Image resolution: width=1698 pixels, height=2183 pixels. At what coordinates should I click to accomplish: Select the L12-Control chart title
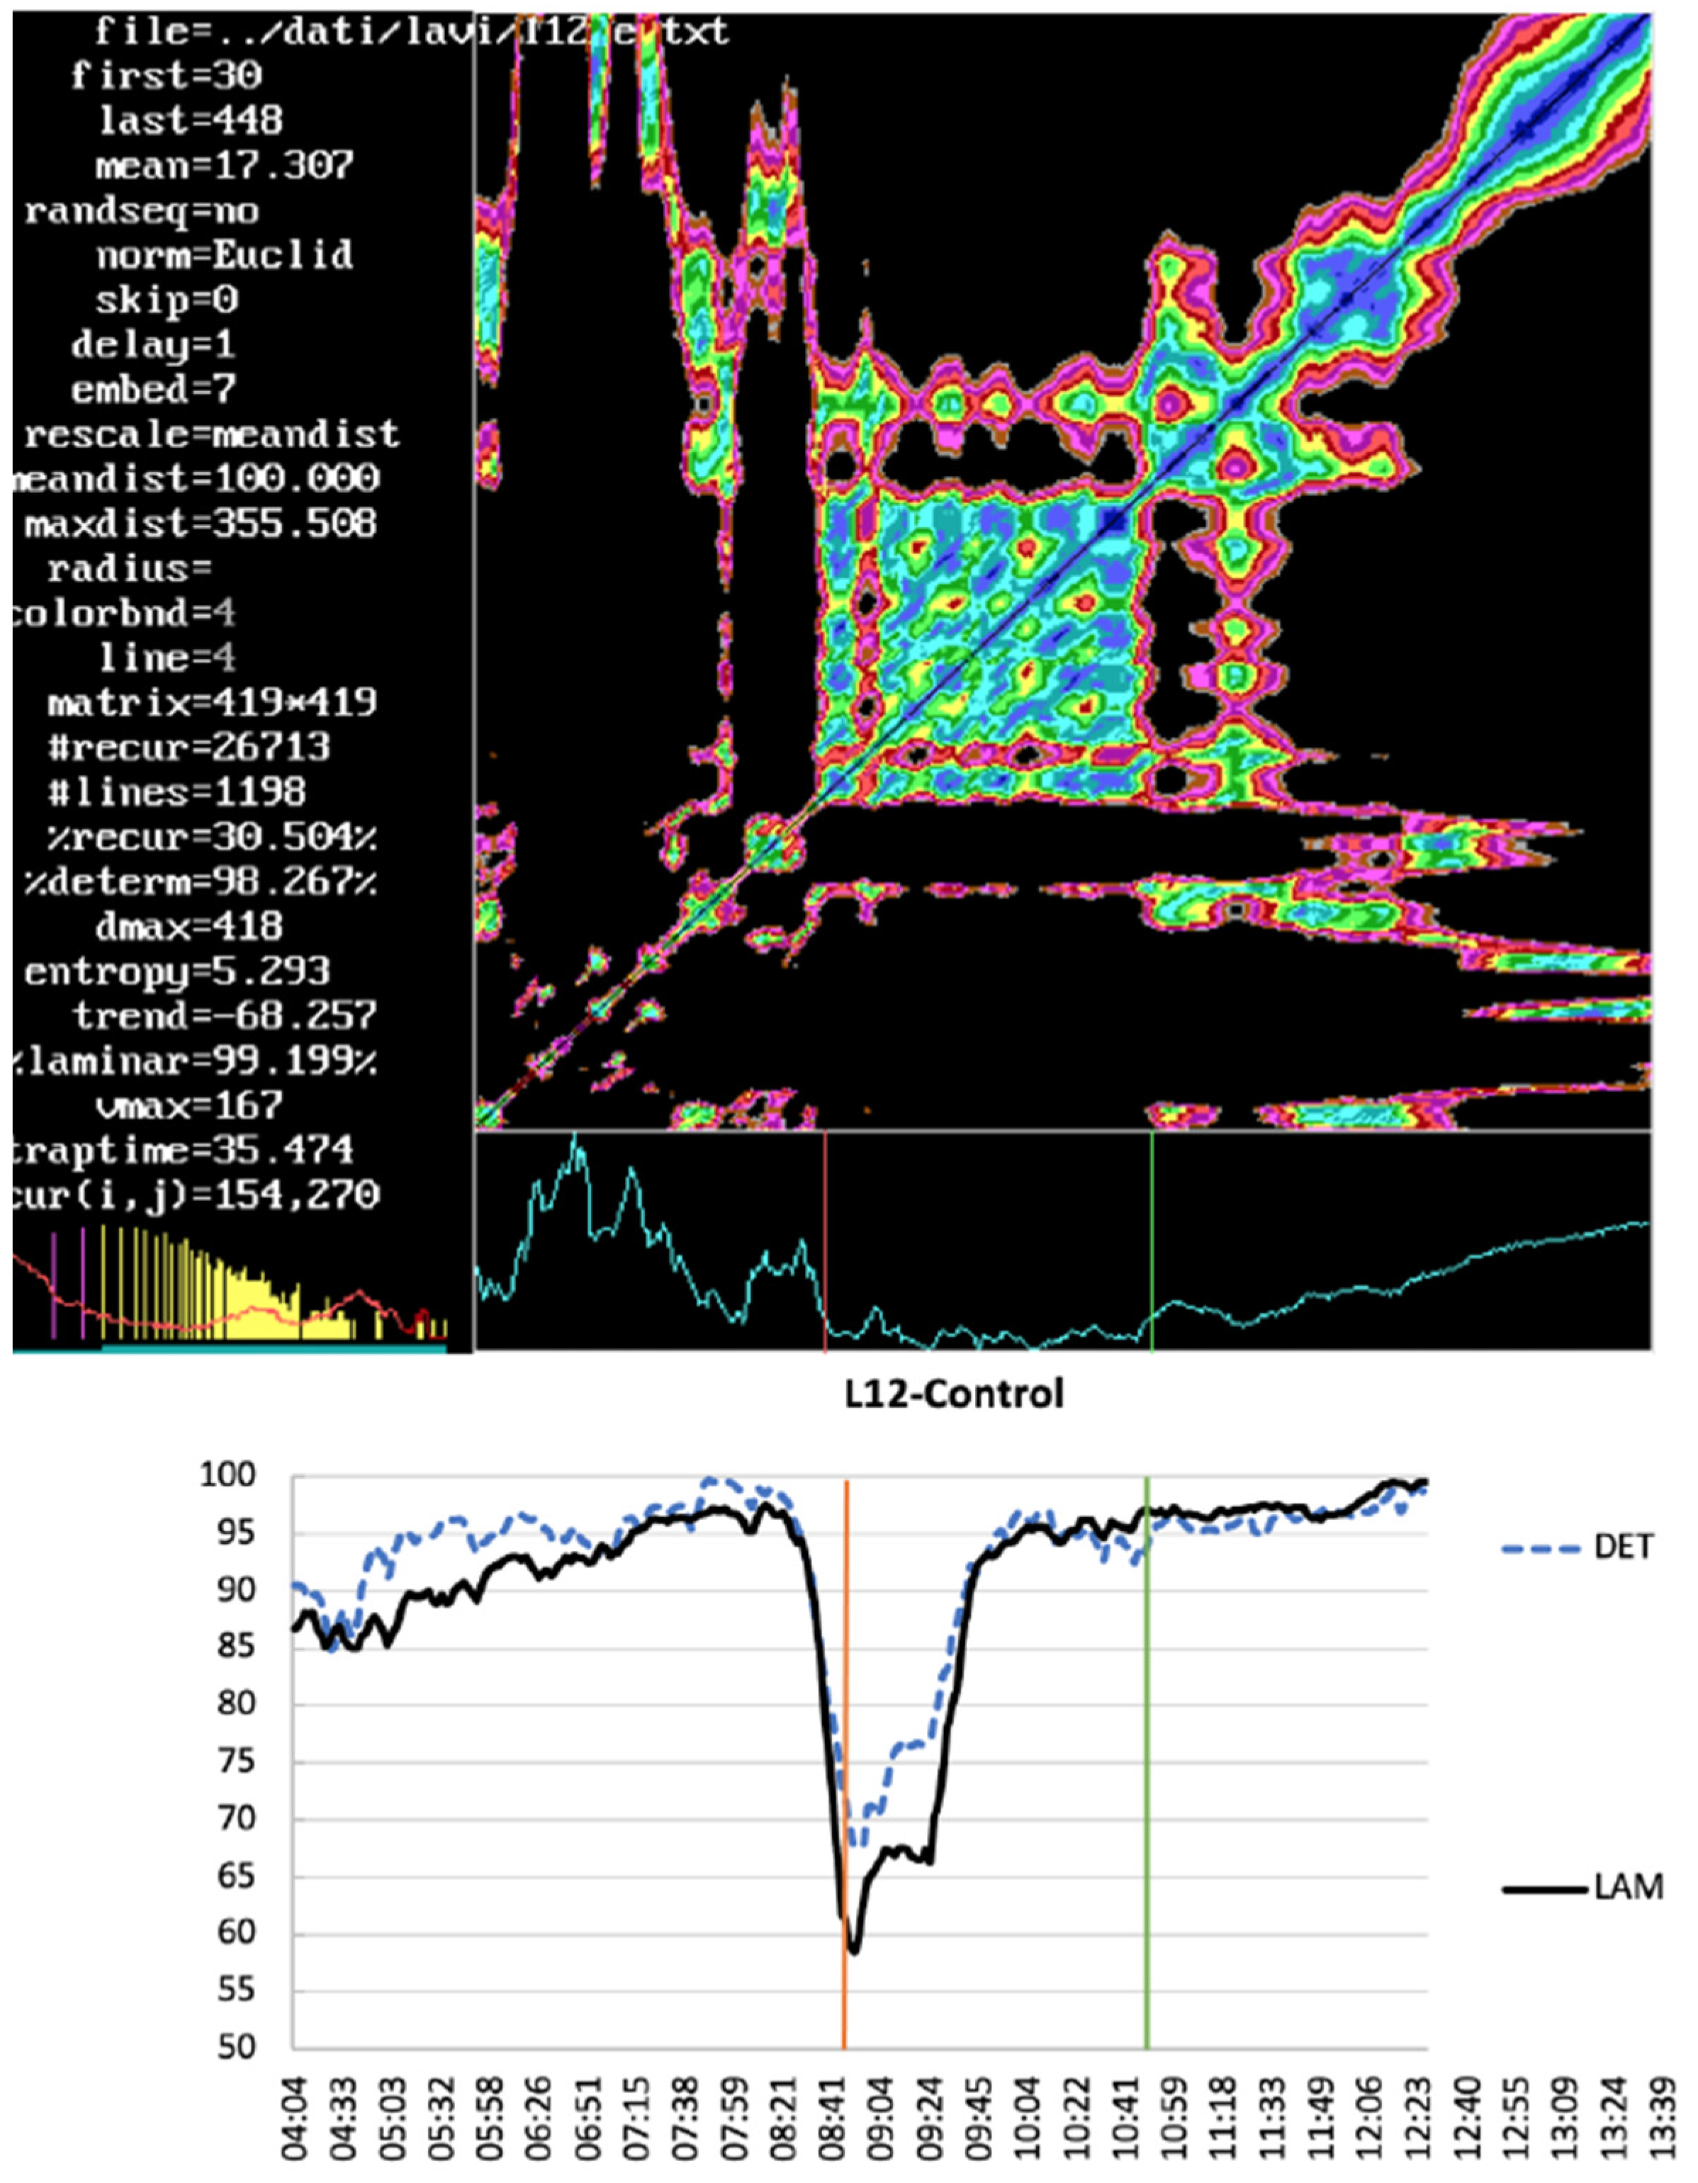coord(954,1394)
